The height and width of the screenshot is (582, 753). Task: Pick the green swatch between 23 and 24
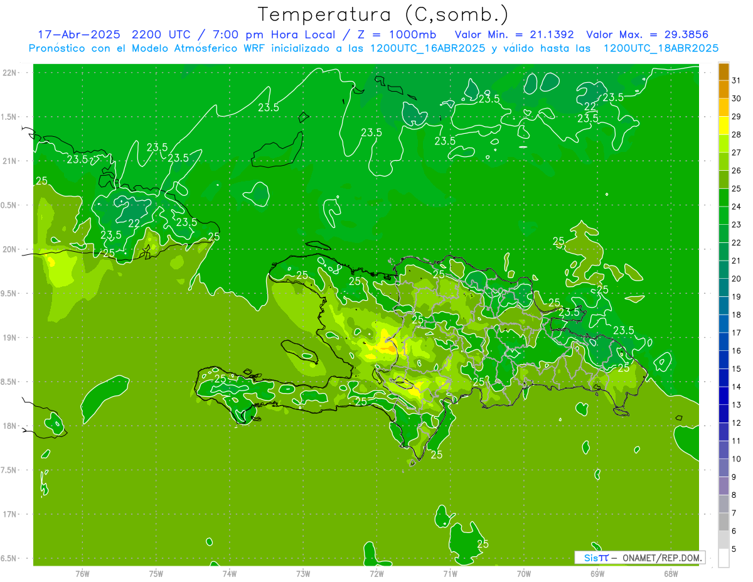[724, 215]
